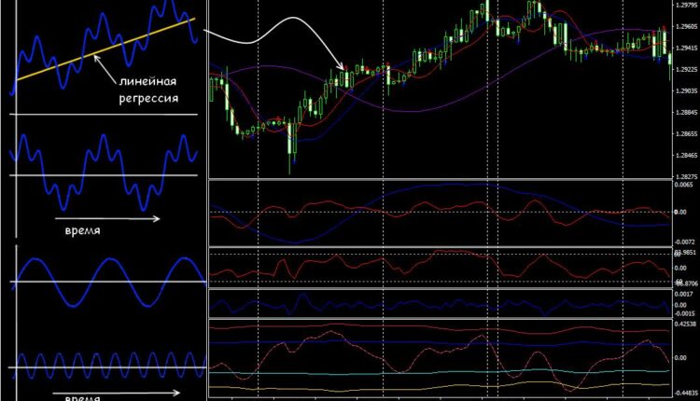
Task: Click the indicator panel with the 0.0065 scale
Action: [x=441, y=213]
